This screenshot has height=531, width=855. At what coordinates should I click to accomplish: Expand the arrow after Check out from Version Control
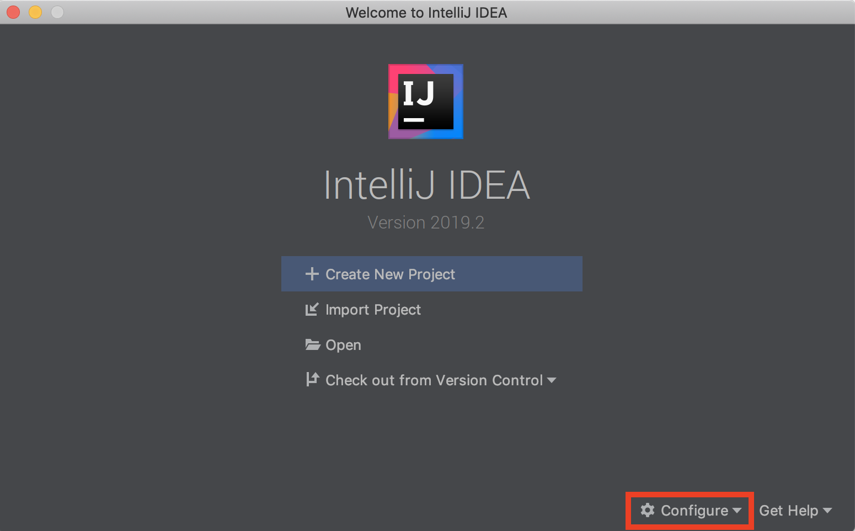(552, 380)
